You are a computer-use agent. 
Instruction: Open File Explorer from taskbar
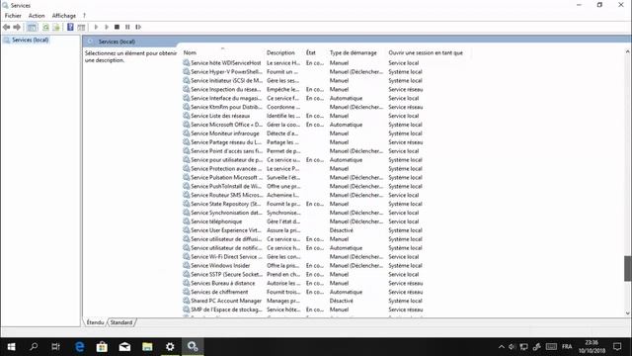[x=147, y=347]
